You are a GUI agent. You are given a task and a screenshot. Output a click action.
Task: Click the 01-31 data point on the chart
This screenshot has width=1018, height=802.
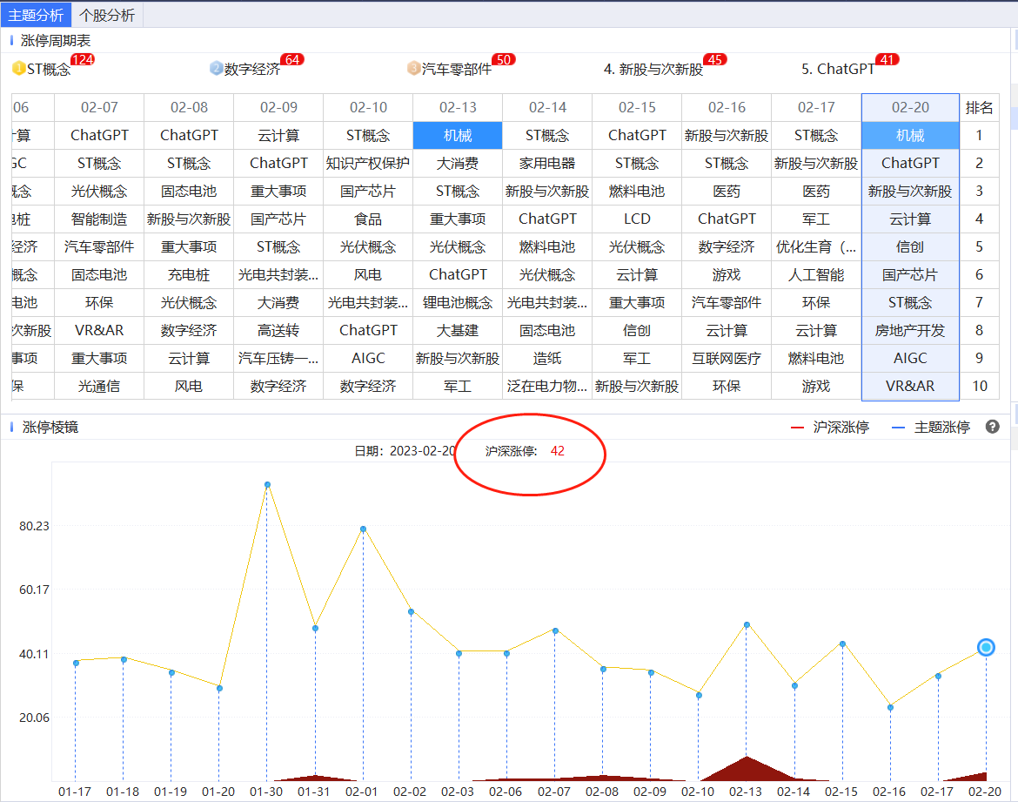[x=316, y=629]
